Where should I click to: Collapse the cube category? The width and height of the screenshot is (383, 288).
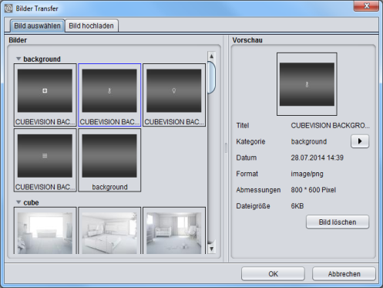pos(18,202)
